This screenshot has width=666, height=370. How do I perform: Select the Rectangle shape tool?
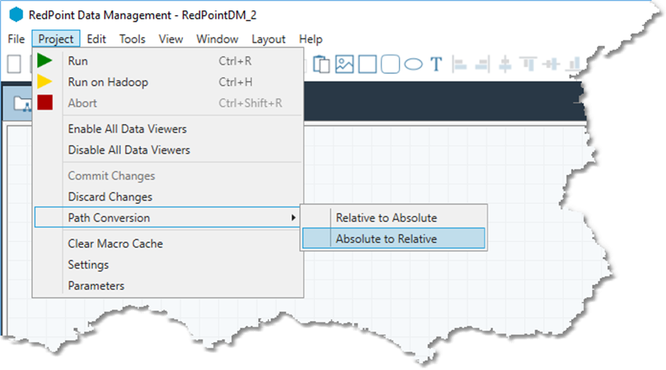[367, 64]
